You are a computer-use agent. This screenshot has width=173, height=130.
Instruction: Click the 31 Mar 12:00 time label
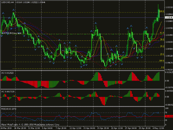(x=34, y=128)
